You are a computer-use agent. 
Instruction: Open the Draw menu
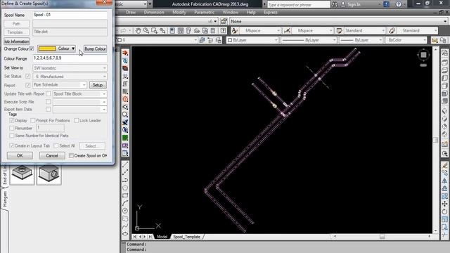(x=131, y=13)
